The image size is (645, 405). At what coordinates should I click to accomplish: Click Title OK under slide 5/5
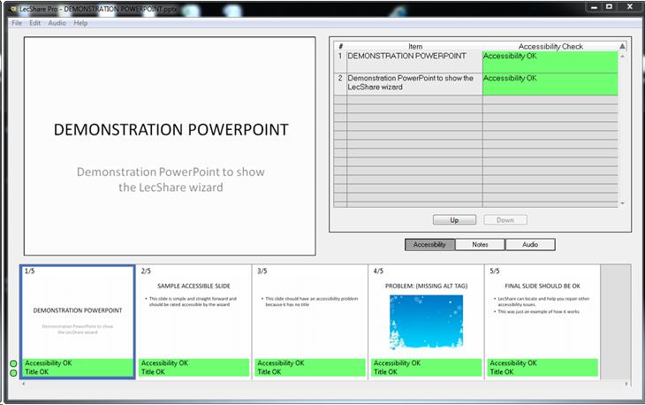pyautogui.click(x=502, y=371)
